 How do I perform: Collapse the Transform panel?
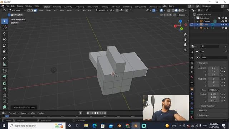click(x=203, y=63)
